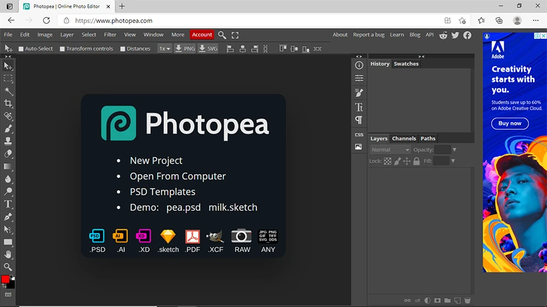This screenshot has width=547, height=307.
Task: Switch to the Channels tab
Action: click(404, 138)
